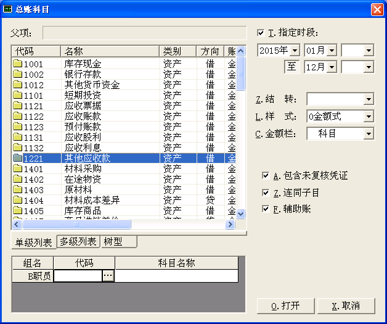Click folder icon of account 1131
This screenshot has height=324, width=387.
[17, 137]
